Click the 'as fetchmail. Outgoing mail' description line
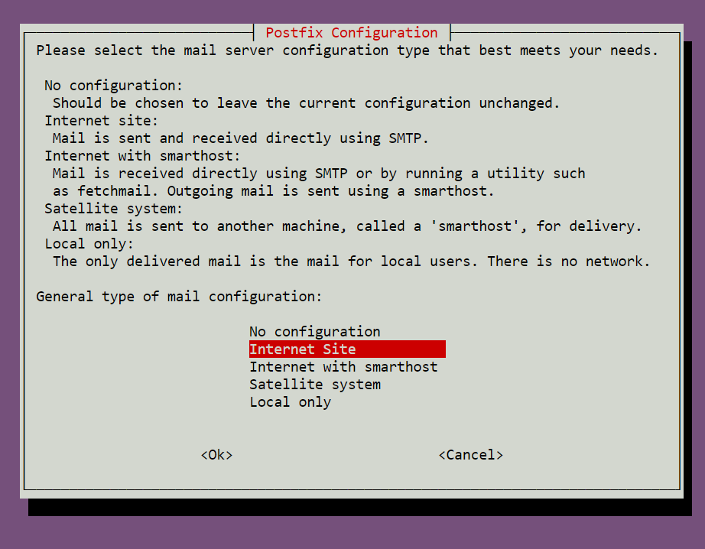This screenshot has height=549, width=705. (x=274, y=191)
